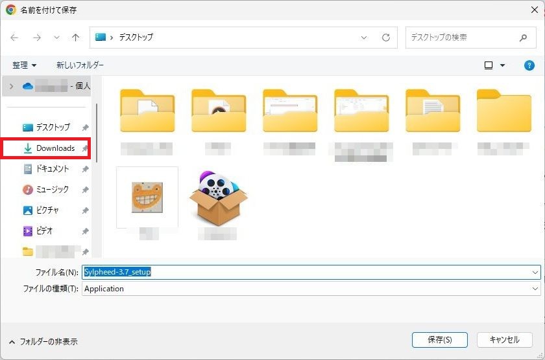Click 新しいフォルダー to create a folder
This screenshot has width=545, height=360.
point(80,65)
